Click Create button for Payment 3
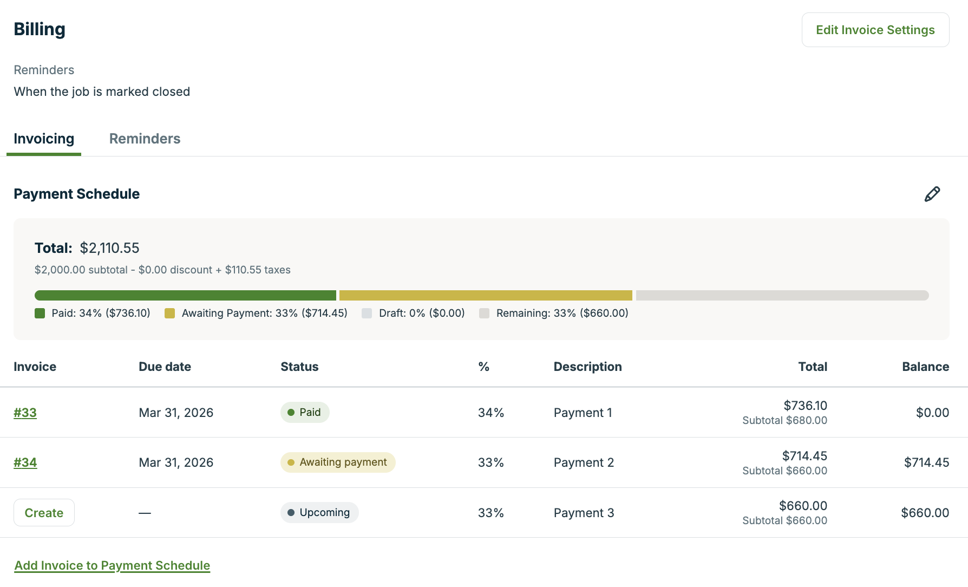The image size is (968, 587). [44, 513]
